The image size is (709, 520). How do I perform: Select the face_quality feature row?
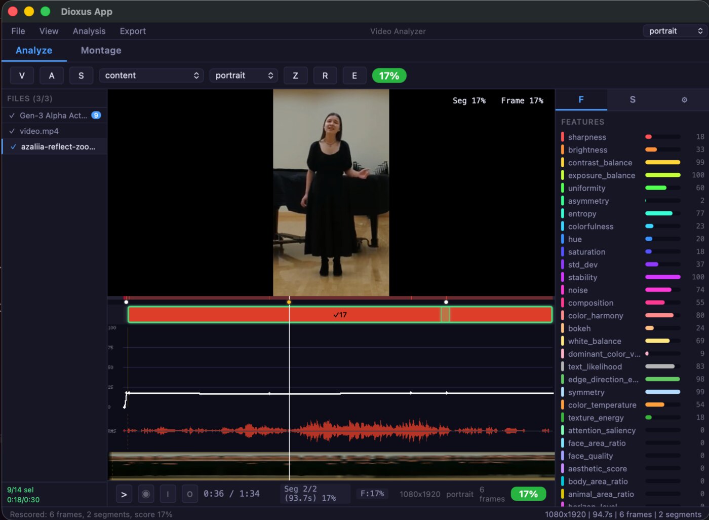coord(633,456)
